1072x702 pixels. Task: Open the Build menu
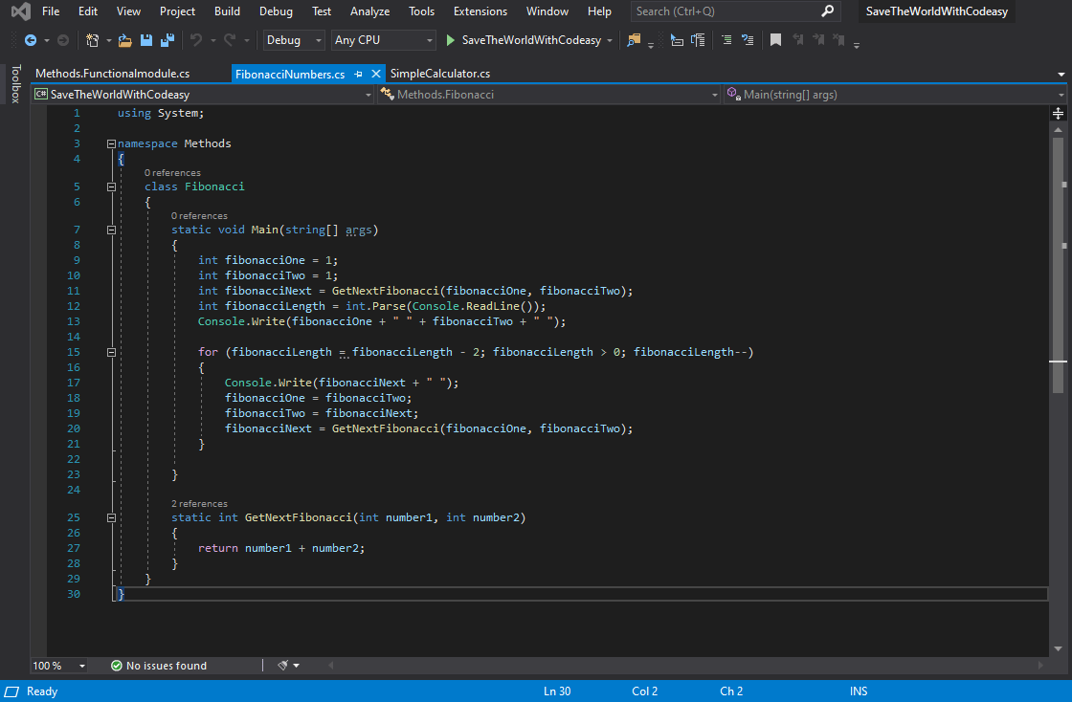[x=227, y=11]
